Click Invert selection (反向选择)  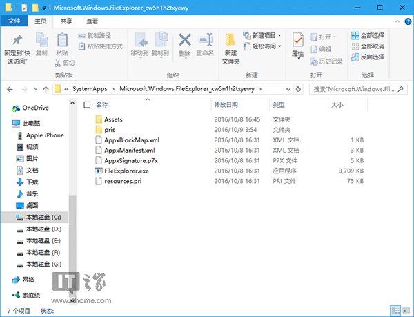[368, 57]
